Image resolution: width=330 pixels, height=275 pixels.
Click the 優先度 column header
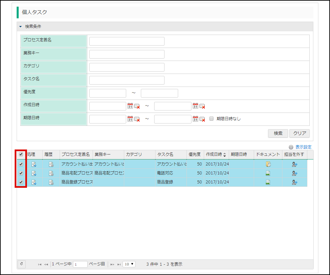(x=194, y=154)
